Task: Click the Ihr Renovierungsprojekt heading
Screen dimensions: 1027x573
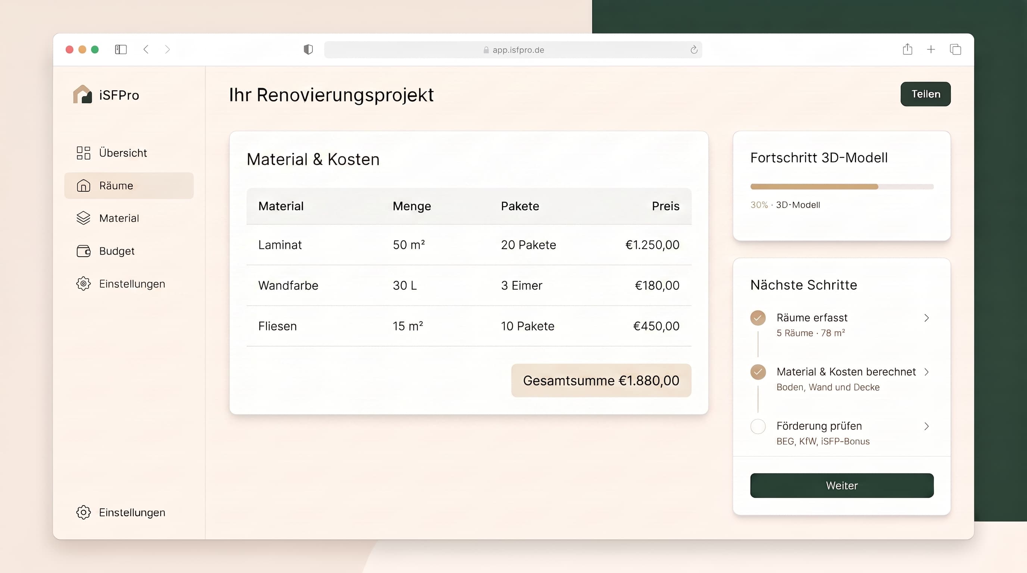Action: coord(331,95)
